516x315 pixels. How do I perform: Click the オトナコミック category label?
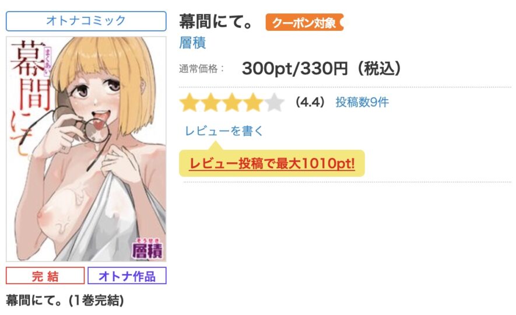(86, 21)
